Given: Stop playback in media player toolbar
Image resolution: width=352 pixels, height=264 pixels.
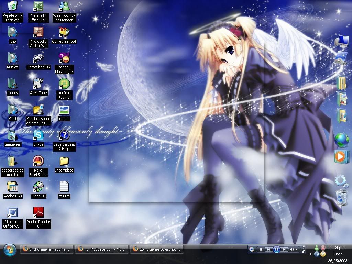Looking at the screenshot, I should [261, 249].
